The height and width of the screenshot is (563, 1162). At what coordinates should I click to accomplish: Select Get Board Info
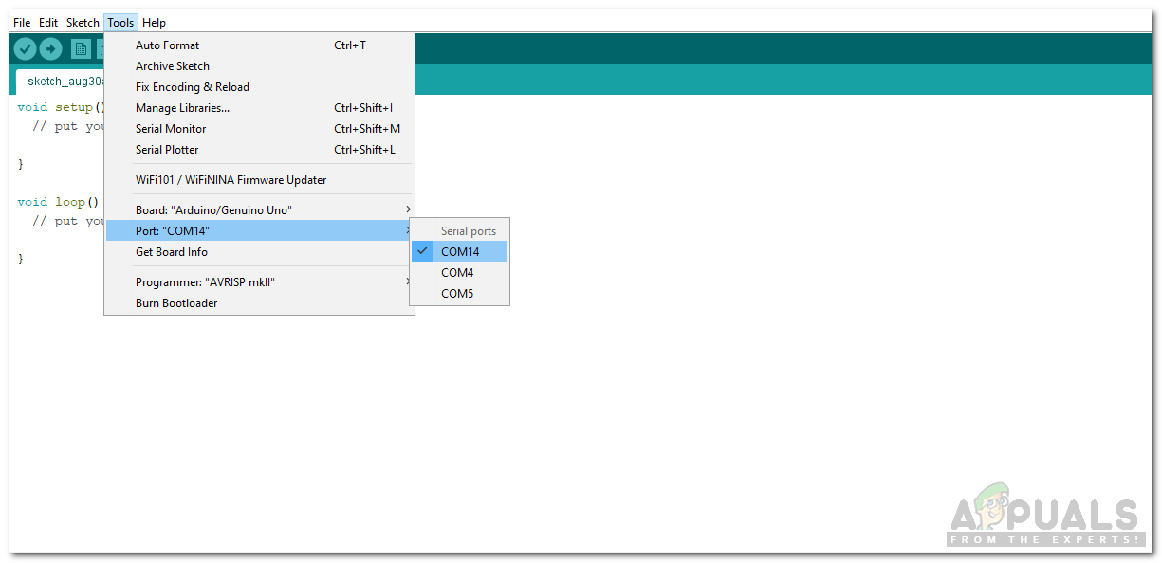(x=259, y=252)
